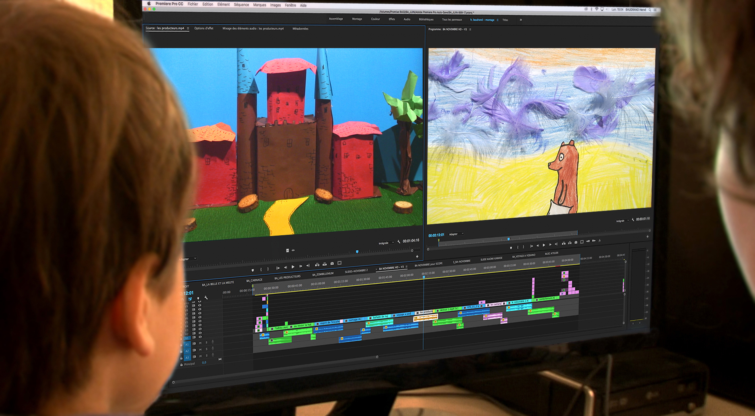Mark In point in Source monitor
755x416 pixels.
point(261,269)
